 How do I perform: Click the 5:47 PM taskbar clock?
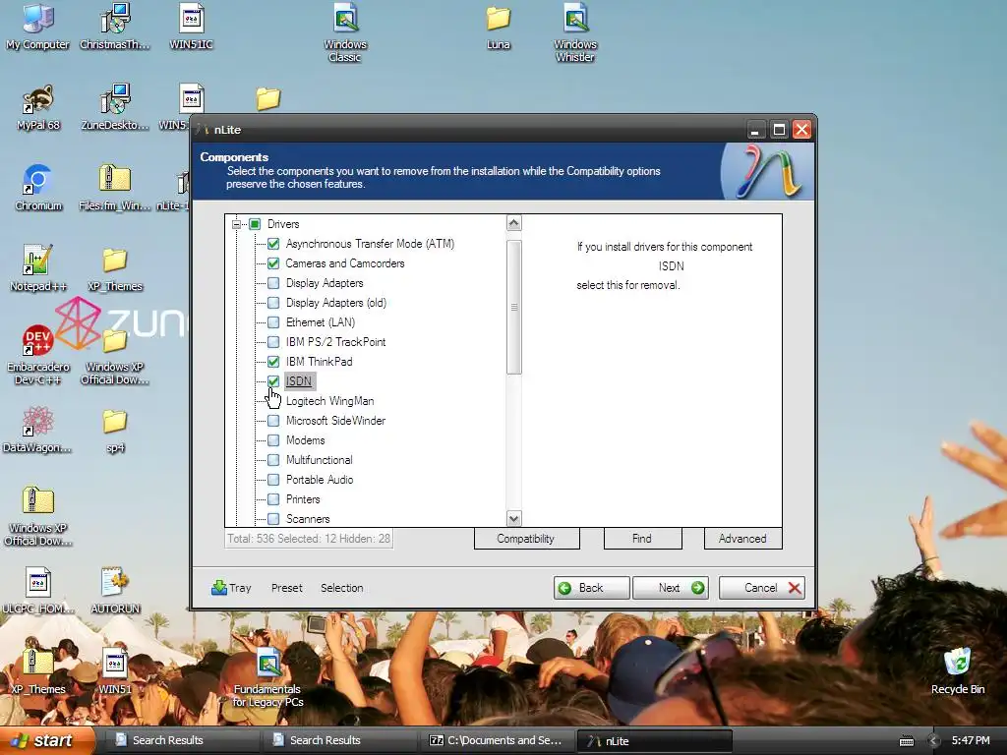pyautogui.click(x=971, y=741)
